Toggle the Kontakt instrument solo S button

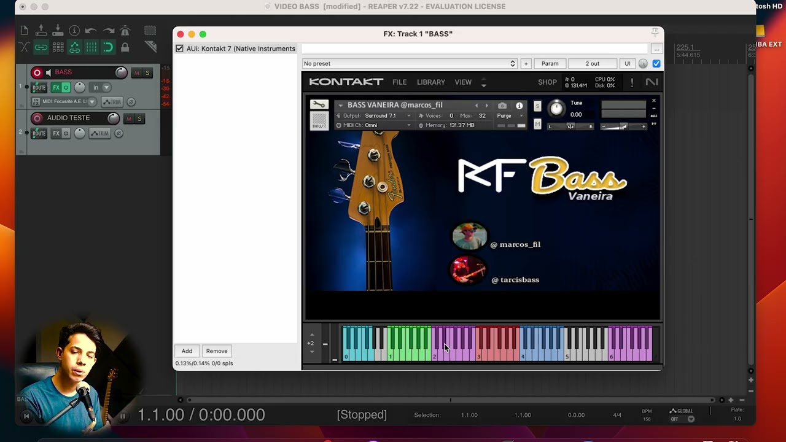click(537, 106)
